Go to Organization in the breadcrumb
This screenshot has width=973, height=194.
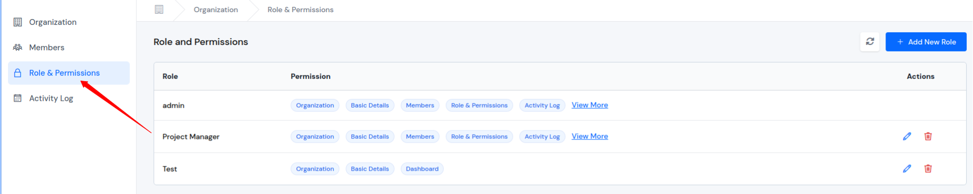[x=216, y=10]
